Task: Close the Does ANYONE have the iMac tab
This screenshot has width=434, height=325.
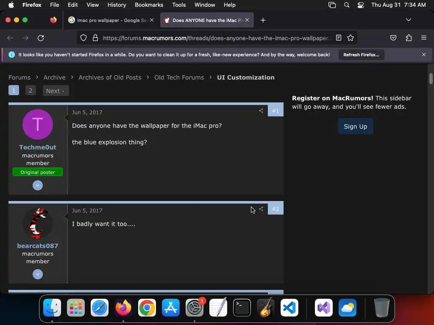Action: 247,20
